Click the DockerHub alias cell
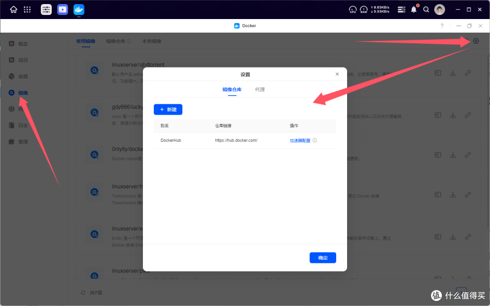 coord(171,141)
